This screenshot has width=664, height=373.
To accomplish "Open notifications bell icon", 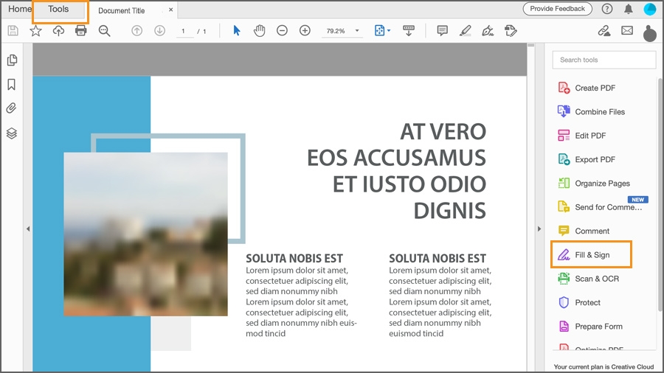I will click(x=629, y=9).
